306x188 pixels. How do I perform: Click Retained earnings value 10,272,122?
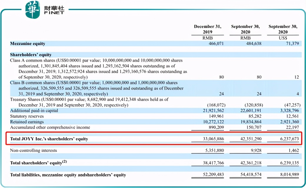click(x=213, y=122)
